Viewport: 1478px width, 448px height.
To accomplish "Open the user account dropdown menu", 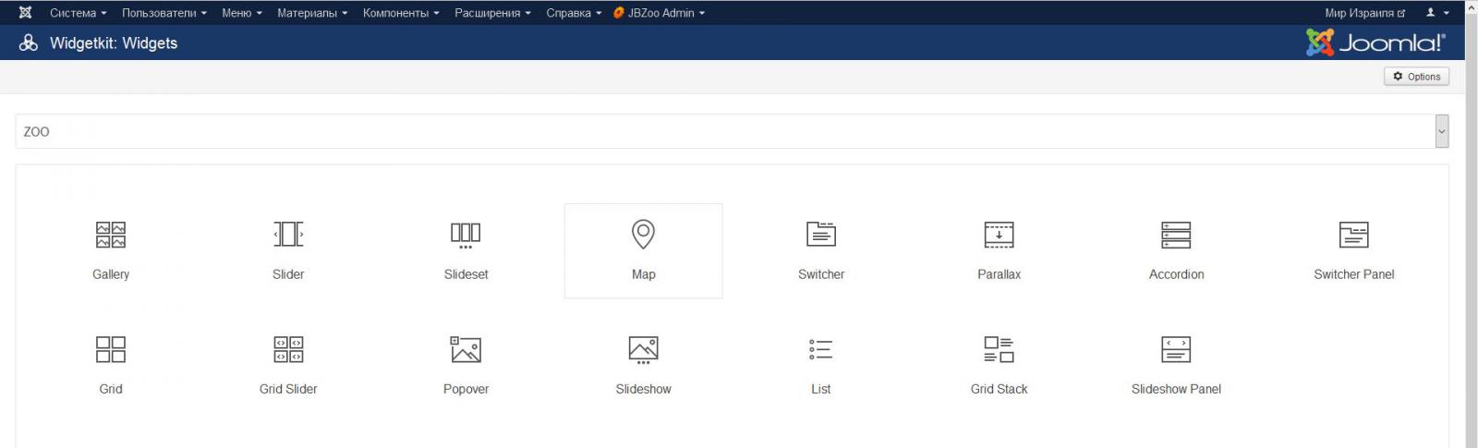I will point(1436,13).
